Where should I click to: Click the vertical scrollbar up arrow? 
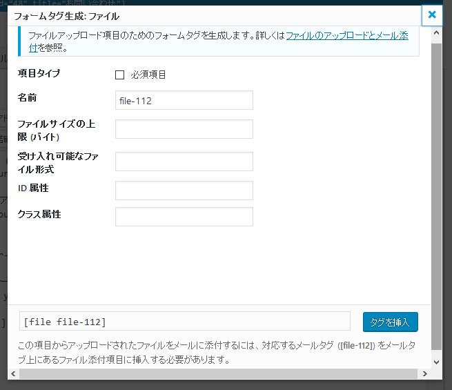point(436,35)
